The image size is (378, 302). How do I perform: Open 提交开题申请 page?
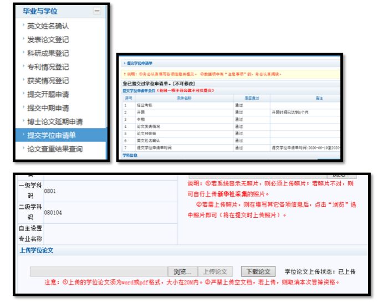[x=48, y=94]
